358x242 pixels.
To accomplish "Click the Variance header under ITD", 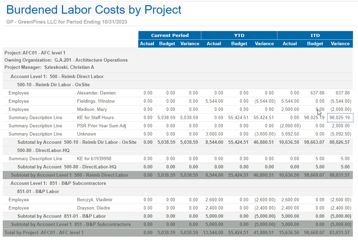I will coord(340,43).
